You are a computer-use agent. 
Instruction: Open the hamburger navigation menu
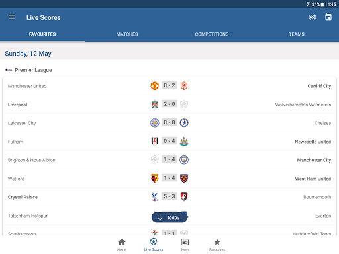tap(12, 17)
